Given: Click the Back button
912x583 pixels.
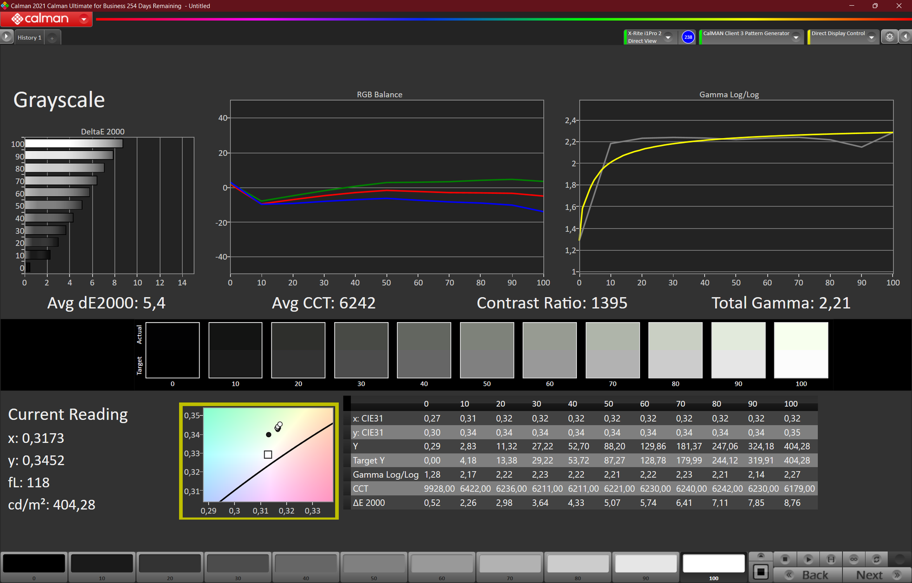Looking at the screenshot, I should coord(807,575).
